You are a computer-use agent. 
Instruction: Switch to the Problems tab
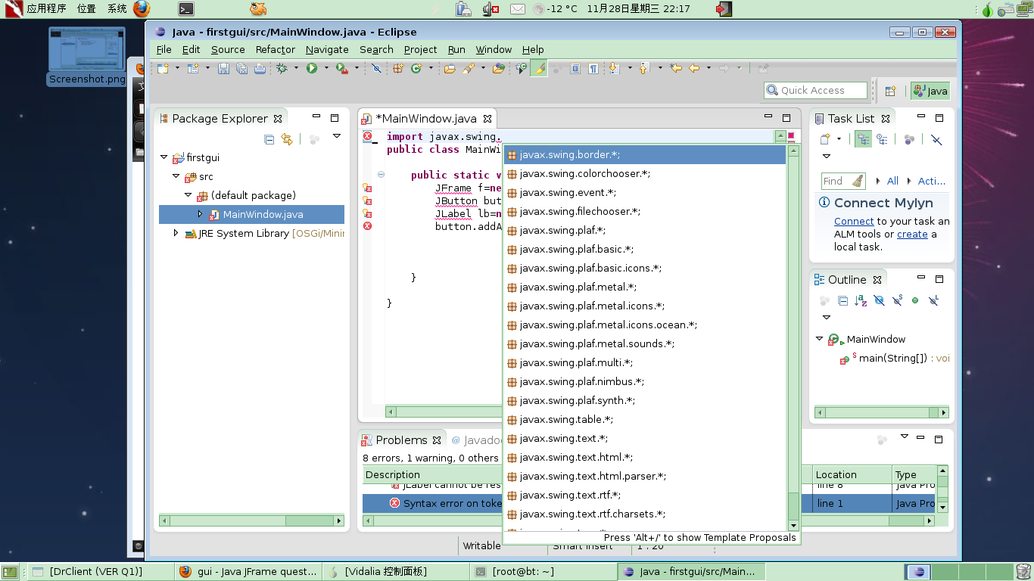401,440
